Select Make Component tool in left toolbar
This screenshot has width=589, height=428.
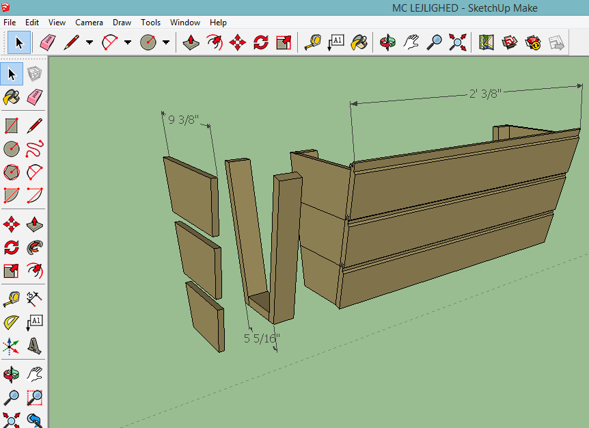34,74
